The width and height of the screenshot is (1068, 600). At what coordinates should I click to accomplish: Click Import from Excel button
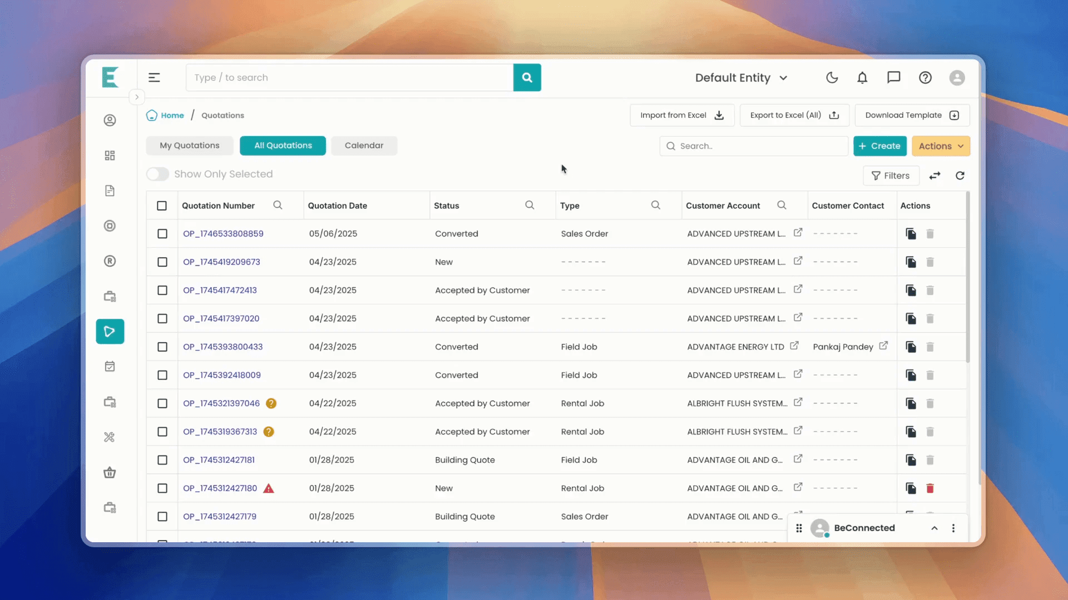click(682, 116)
